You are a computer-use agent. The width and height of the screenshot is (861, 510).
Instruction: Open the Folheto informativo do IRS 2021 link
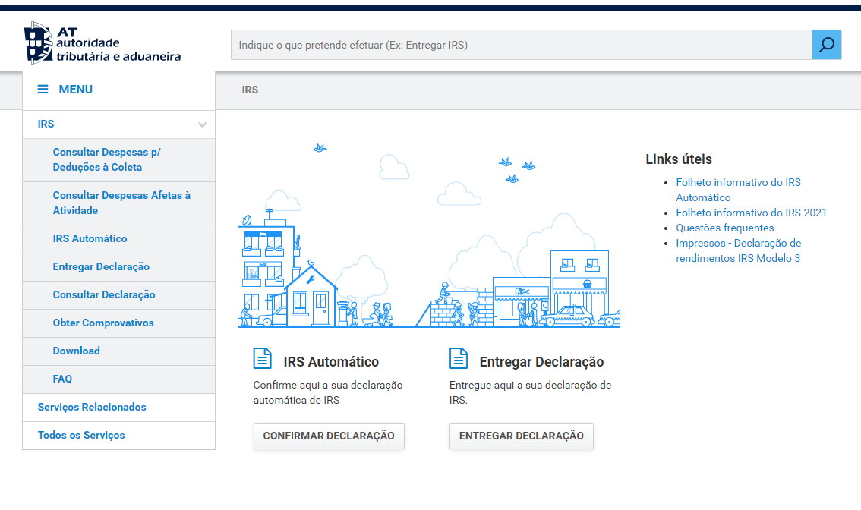(751, 212)
